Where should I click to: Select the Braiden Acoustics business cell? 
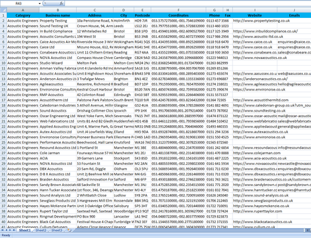coord(58,180)
